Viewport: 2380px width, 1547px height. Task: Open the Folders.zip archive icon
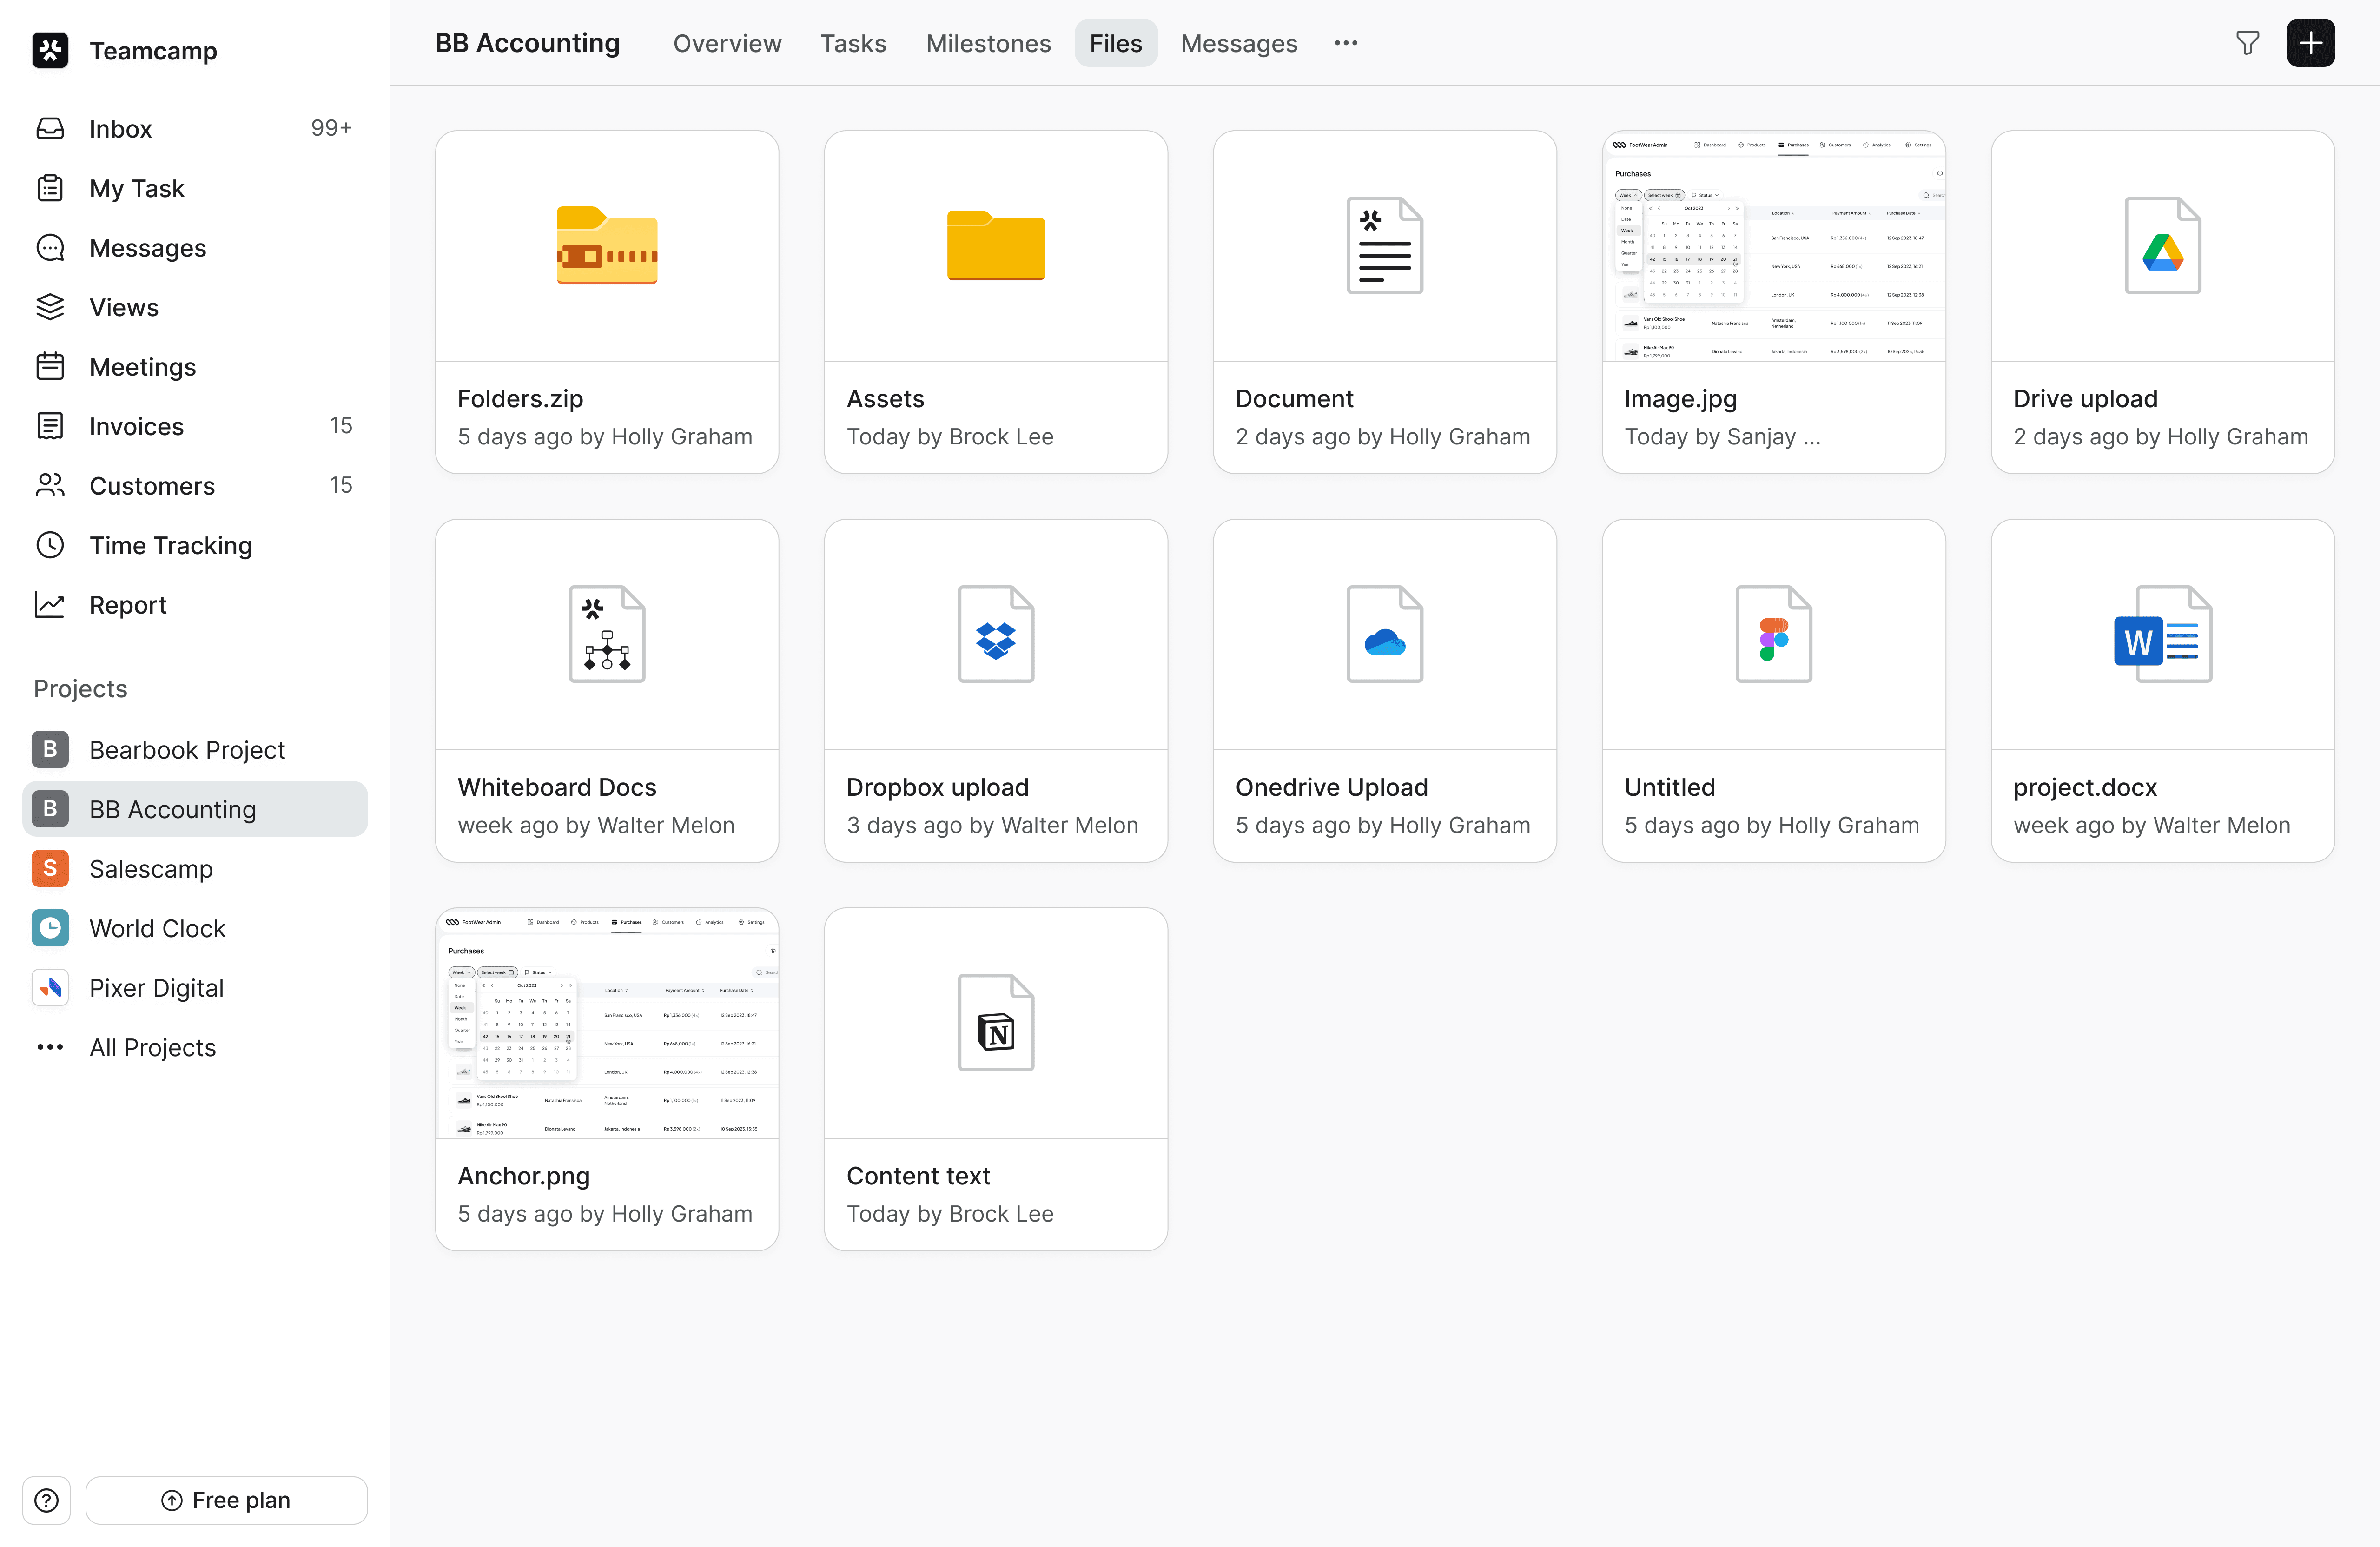point(607,245)
